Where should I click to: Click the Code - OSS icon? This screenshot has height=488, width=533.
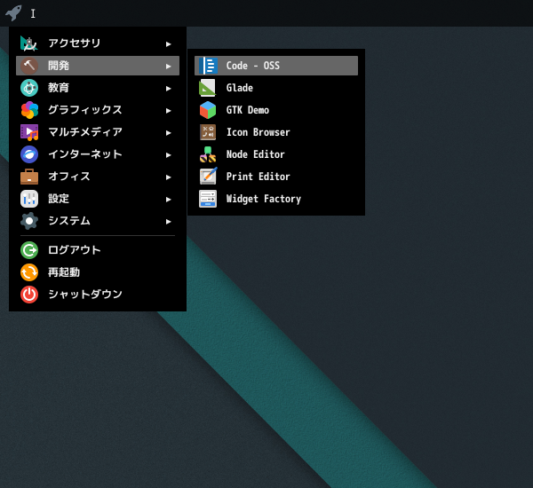tap(208, 66)
